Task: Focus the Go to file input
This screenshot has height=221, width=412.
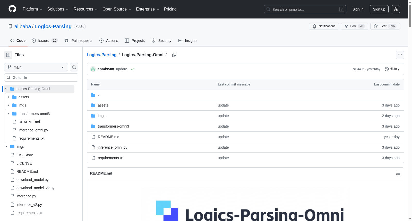Action: (41, 78)
